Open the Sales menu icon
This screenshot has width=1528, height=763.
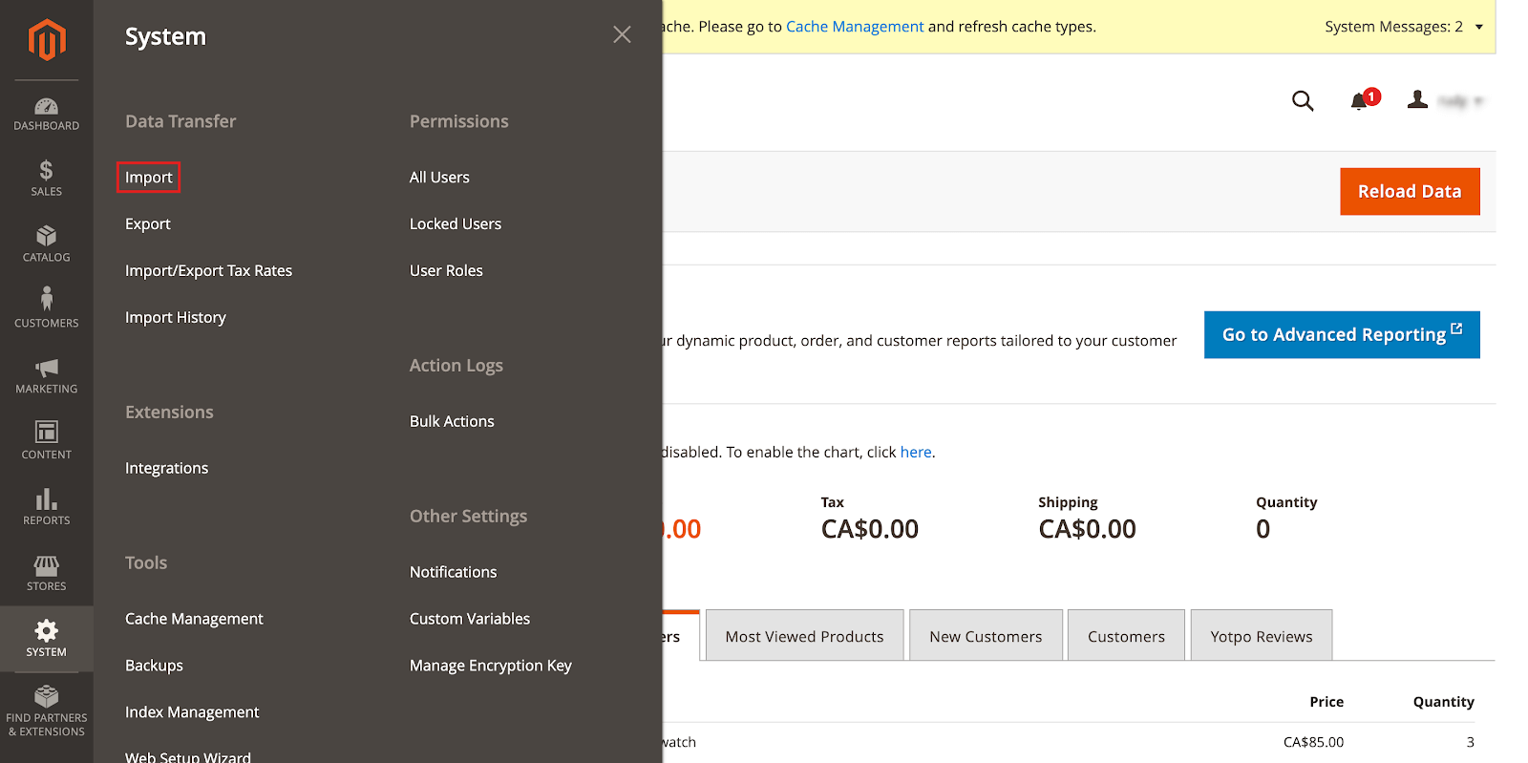[x=46, y=179]
